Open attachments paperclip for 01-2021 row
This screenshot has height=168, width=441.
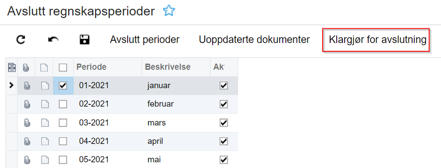pyautogui.click(x=27, y=86)
